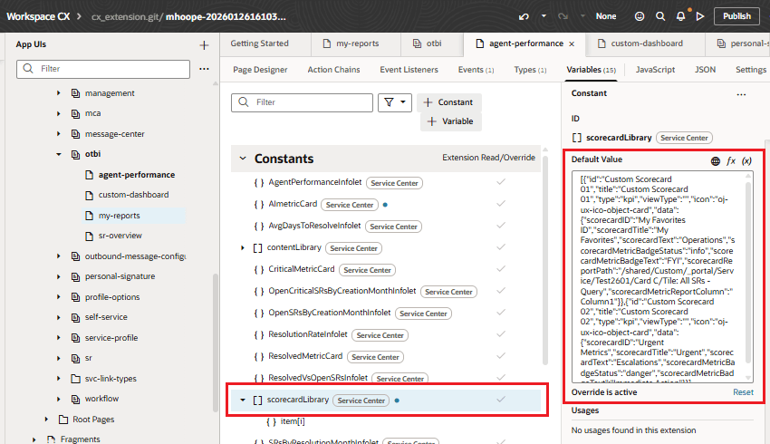This screenshot has height=444, width=770.
Task: Click the Publish button
Action: [736, 16]
